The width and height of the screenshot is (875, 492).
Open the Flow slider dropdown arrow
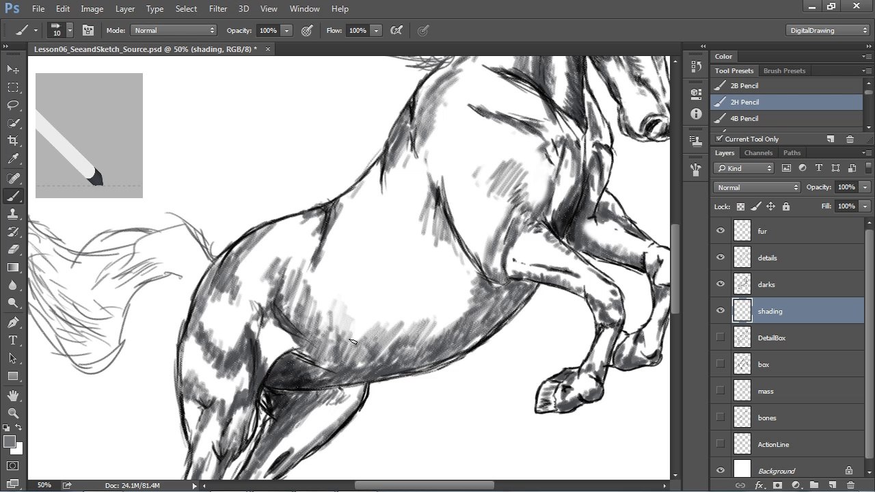point(375,31)
